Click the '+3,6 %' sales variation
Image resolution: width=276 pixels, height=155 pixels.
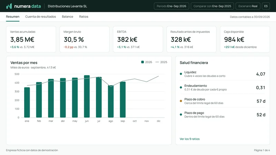pos(14,47)
